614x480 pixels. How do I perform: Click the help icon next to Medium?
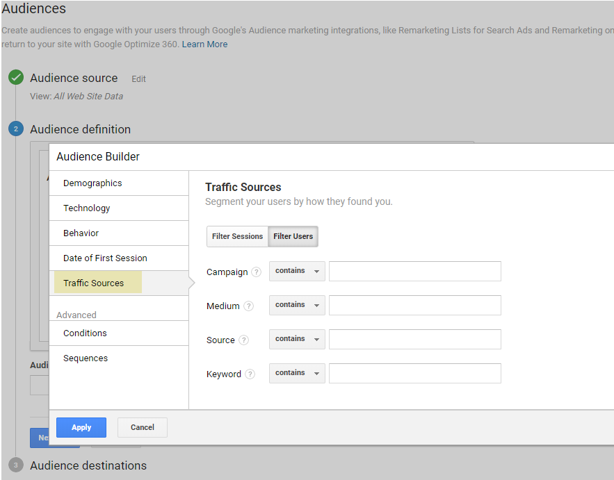click(248, 306)
